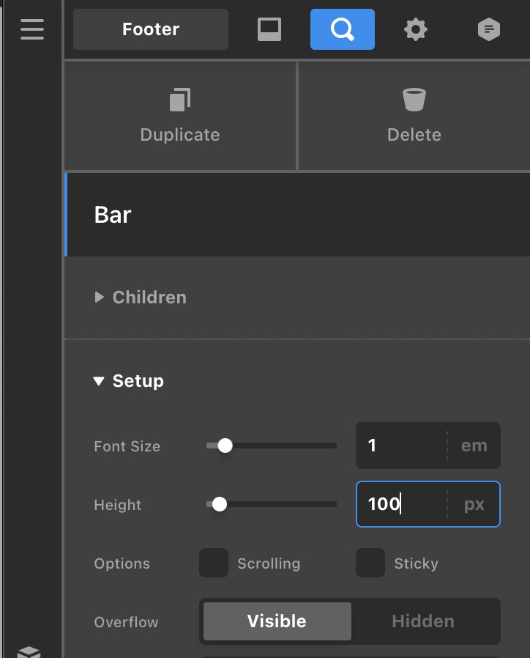Open the Height px unit selector
530x658 pixels.
(474, 504)
